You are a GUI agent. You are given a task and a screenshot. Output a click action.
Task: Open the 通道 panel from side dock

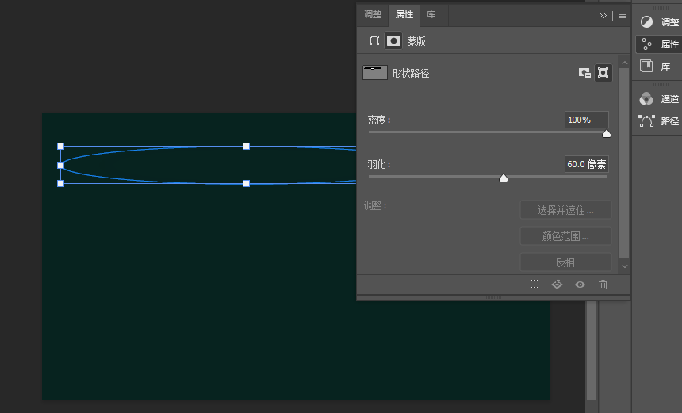pos(657,99)
